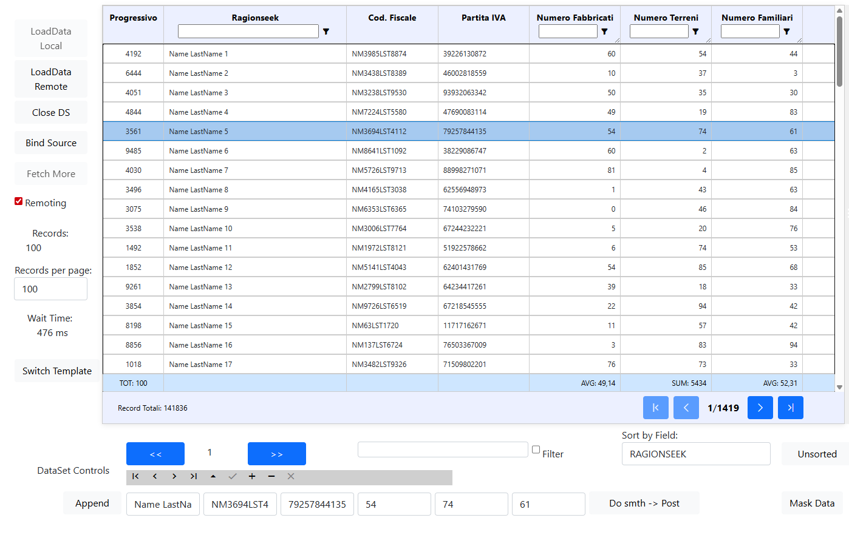Click the grid vertical scrollbar down arrow
The image size is (849, 552).
tap(839, 387)
